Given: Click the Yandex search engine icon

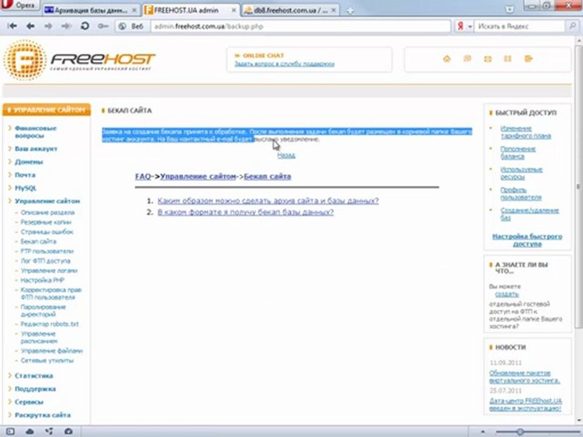Looking at the screenshot, I should tap(460, 26).
